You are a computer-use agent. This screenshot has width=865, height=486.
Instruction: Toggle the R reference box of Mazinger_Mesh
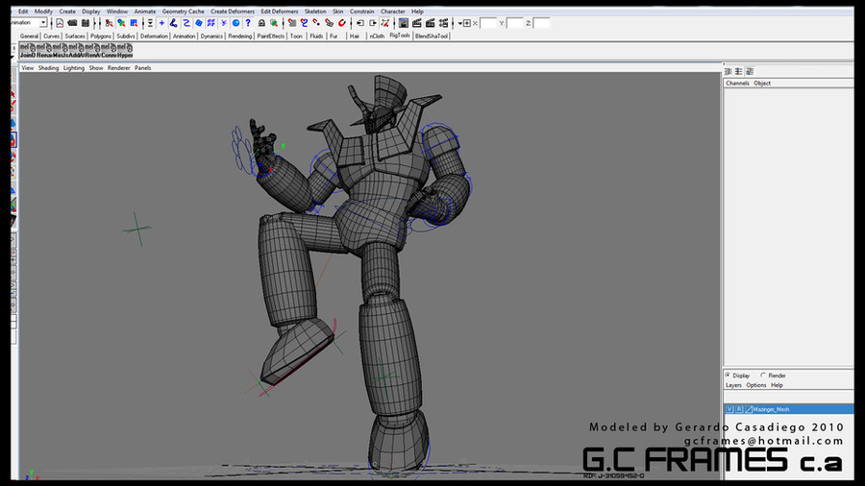click(739, 409)
